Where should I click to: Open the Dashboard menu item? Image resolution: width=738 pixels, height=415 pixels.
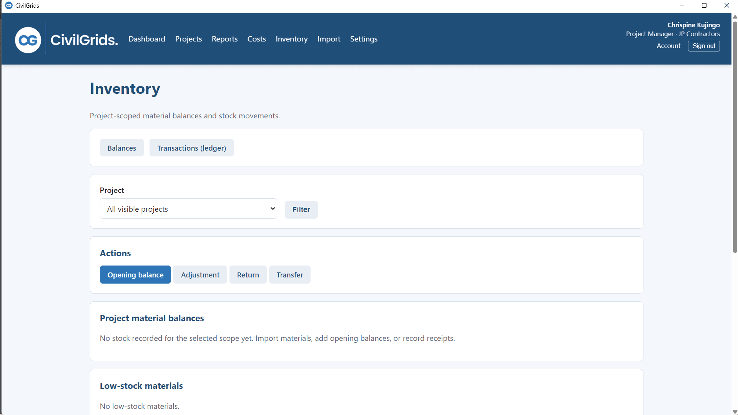pyautogui.click(x=147, y=39)
